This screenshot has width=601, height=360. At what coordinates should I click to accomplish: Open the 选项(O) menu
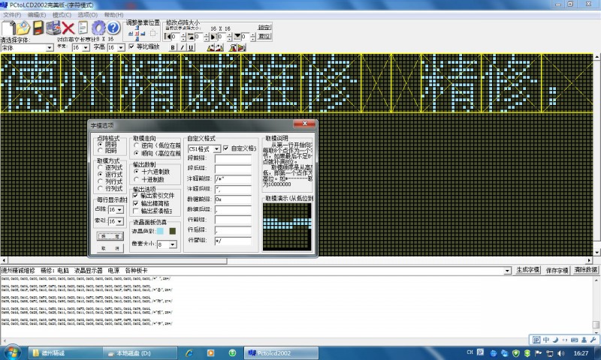(87, 14)
